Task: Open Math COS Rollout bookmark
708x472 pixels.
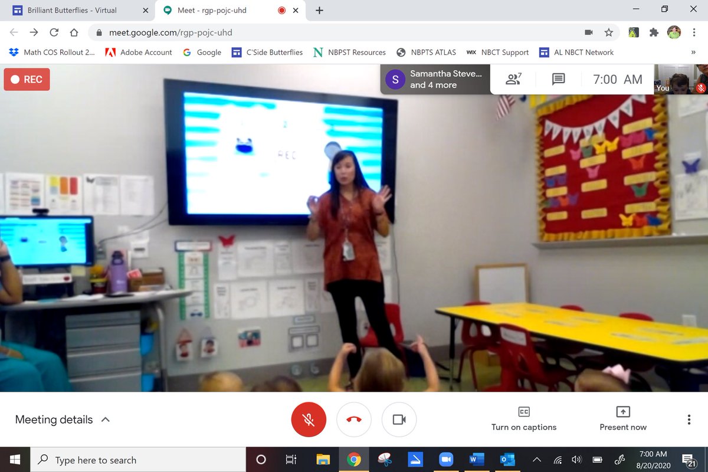Action: tap(52, 52)
